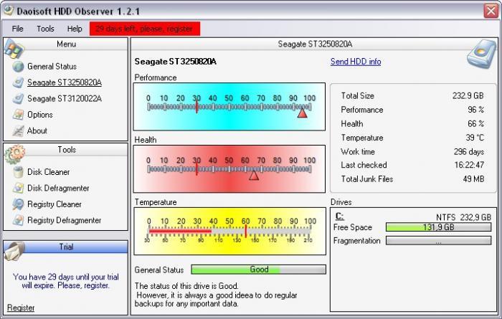Select Seagate ST3120022A in the menu list
This screenshot has width=502, height=319.
65,98
